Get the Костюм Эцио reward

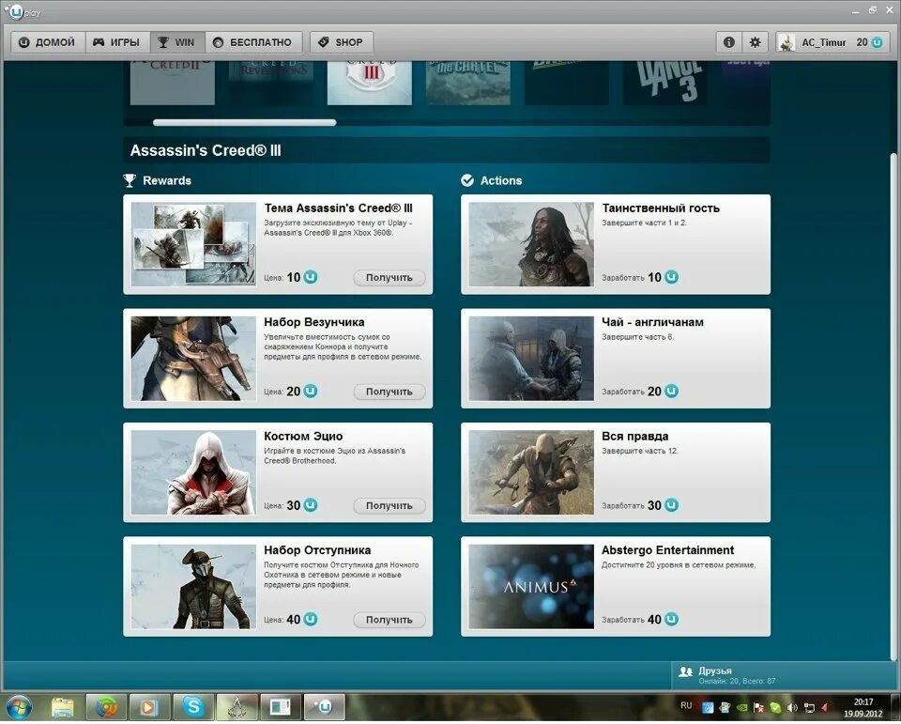pos(389,505)
